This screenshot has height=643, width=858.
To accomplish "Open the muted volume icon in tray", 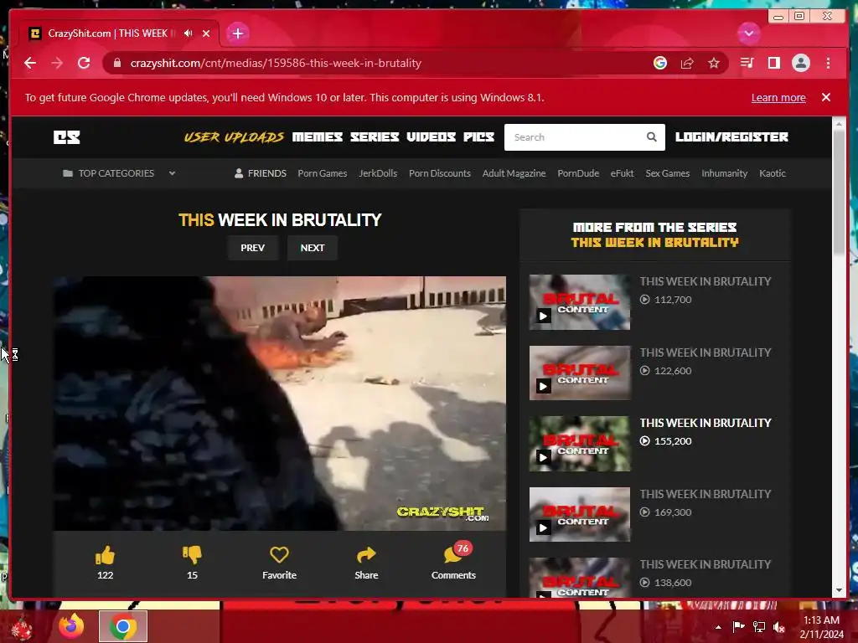I will click(x=779, y=626).
